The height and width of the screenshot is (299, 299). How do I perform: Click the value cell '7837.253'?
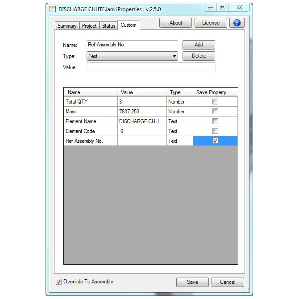(142, 112)
